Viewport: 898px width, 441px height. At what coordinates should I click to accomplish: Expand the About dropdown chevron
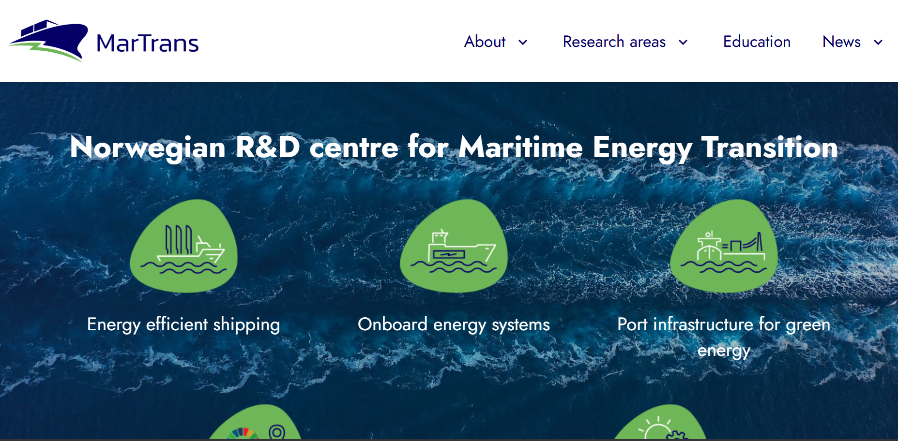tap(523, 43)
